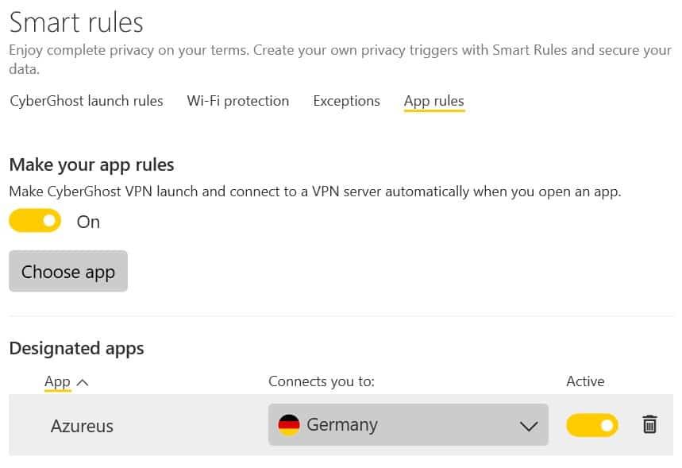
Task: Select the Azureus app row
Action: point(341,425)
